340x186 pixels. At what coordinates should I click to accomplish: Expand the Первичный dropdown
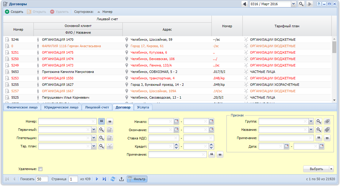pos(94,130)
